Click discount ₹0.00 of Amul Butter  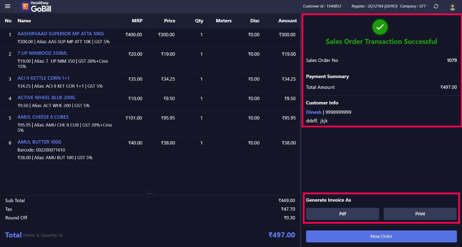(254, 143)
